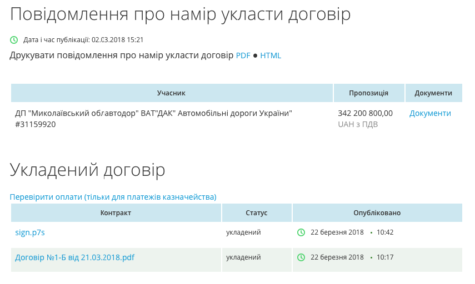
Task: Download the sign.p7s signature file
Action: [x=30, y=232]
